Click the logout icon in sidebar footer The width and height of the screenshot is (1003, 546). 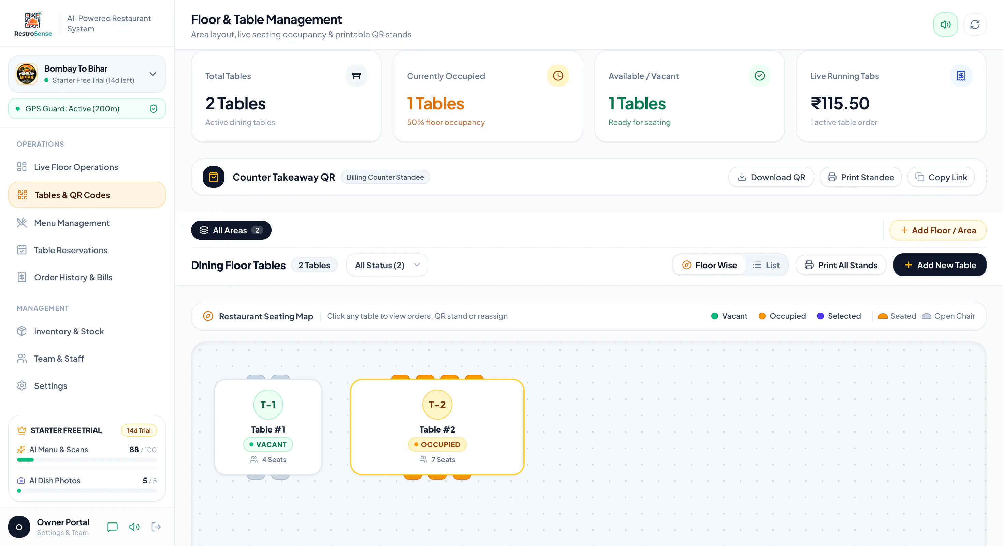pos(156,527)
